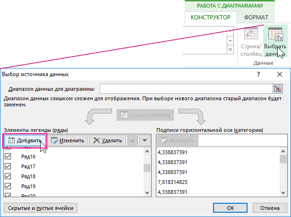Viewport: 291px width, 217px height.
Task: Disable the Ряд18 series checkbox
Action: tap(8, 176)
